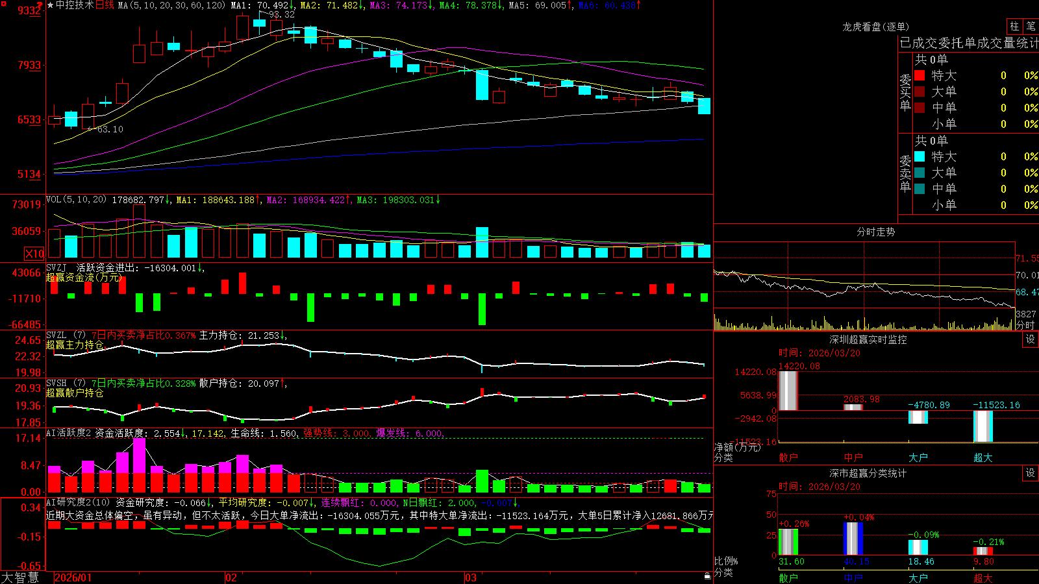Click the SVZJ indicator name
Screen dimensions: 1039x584
click(x=56, y=268)
